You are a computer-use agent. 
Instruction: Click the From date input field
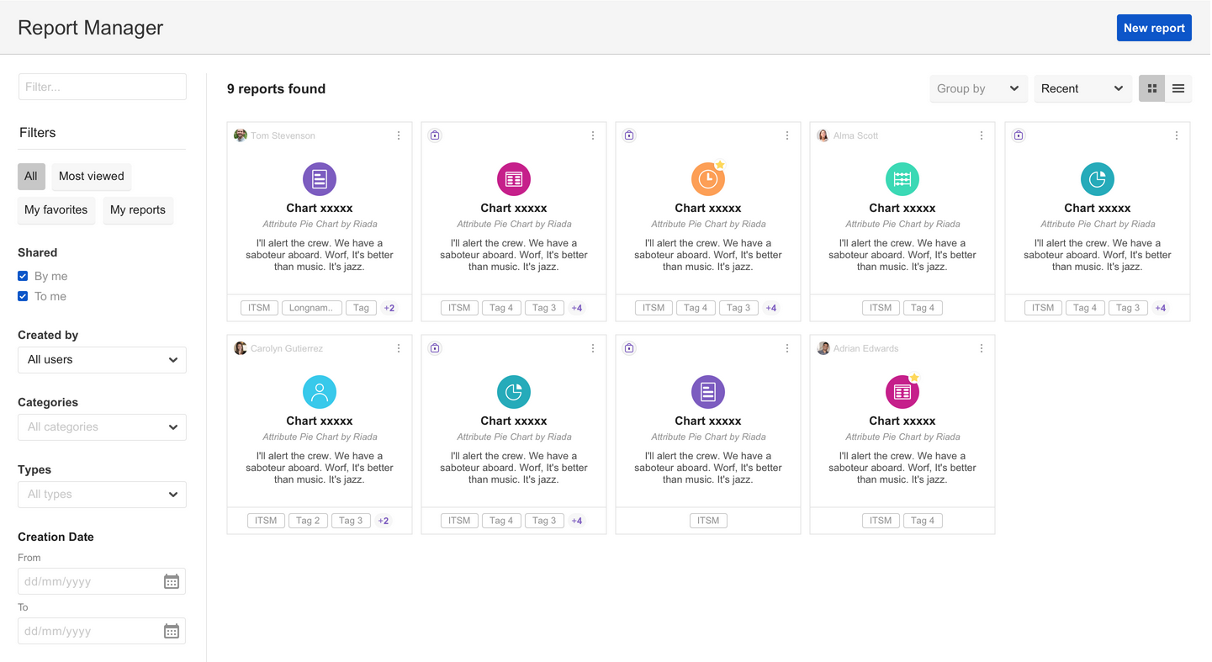[x=102, y=581]
